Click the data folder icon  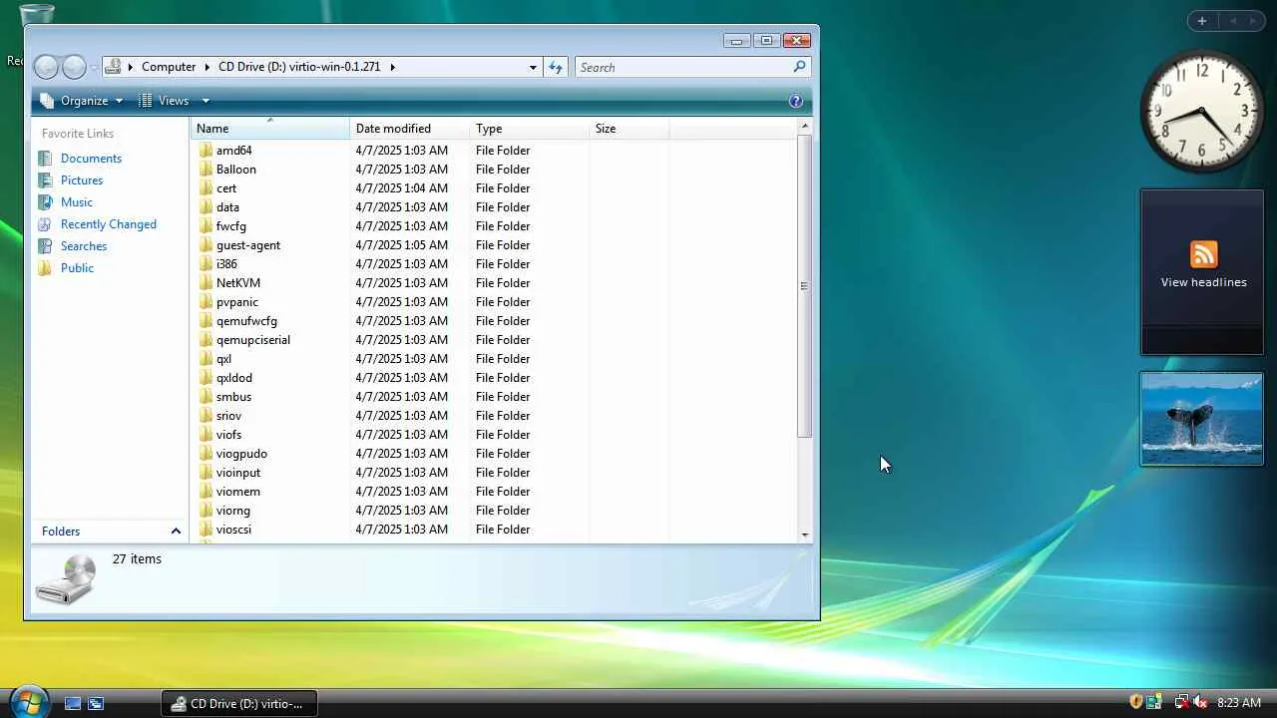coord(206,207)
